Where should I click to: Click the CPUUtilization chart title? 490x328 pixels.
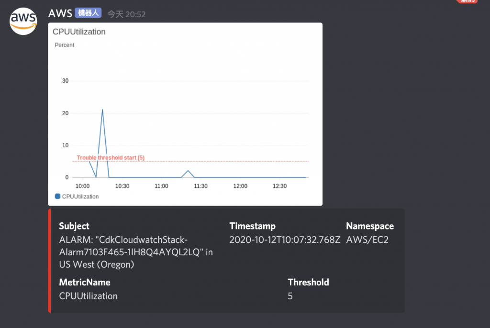tap(79, 32)
